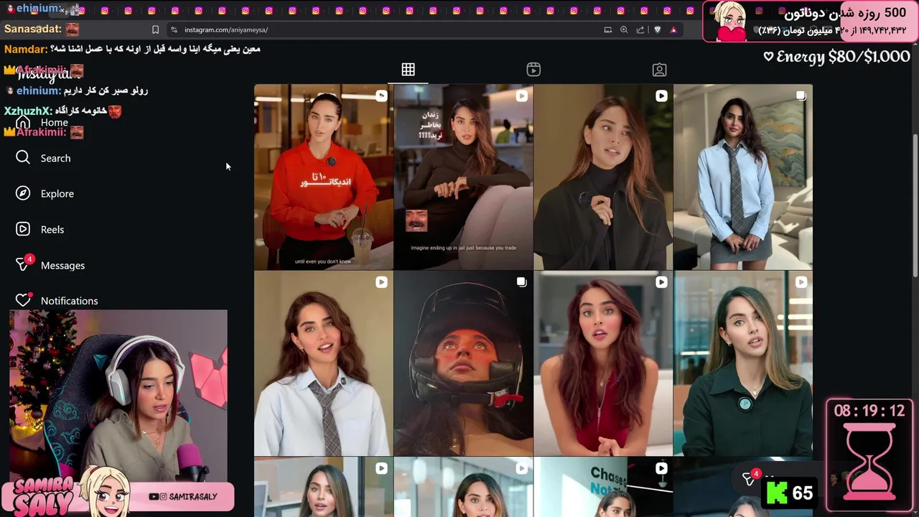Screen dimensions: 919x517
Task: Click reel icon on black coat post
Action: (661, 96)
